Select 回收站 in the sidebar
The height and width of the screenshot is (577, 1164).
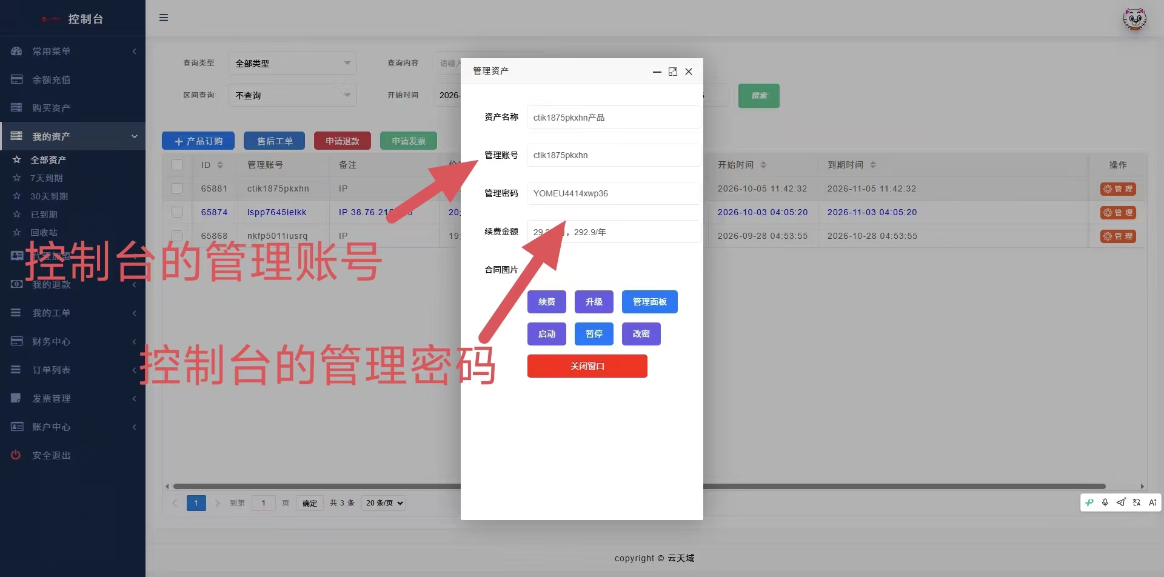point(44,233)
